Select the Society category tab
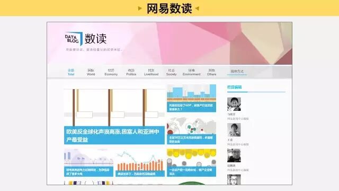339x191 pixels. click(x=171, y=72)
